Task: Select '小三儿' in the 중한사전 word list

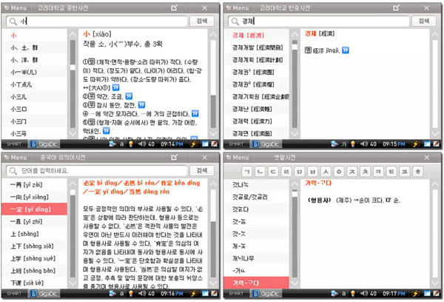Action: point(34,97)
